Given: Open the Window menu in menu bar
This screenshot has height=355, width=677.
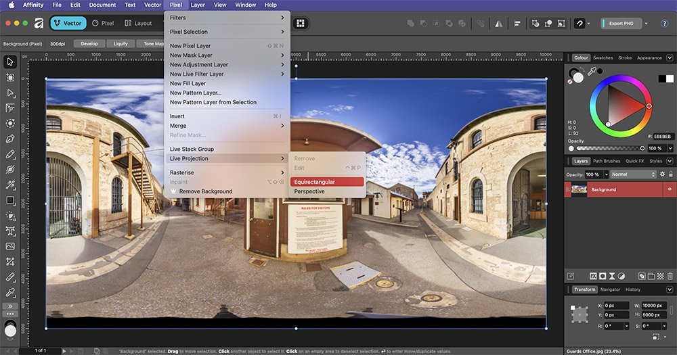Looking at the screenshot, I should tap(245, 5).
